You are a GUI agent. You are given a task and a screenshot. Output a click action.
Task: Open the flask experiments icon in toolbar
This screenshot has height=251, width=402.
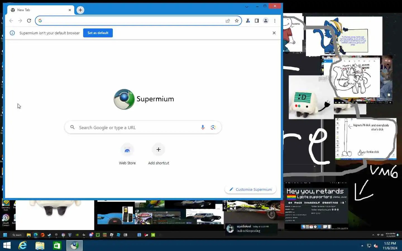click(x=248, y=21)
